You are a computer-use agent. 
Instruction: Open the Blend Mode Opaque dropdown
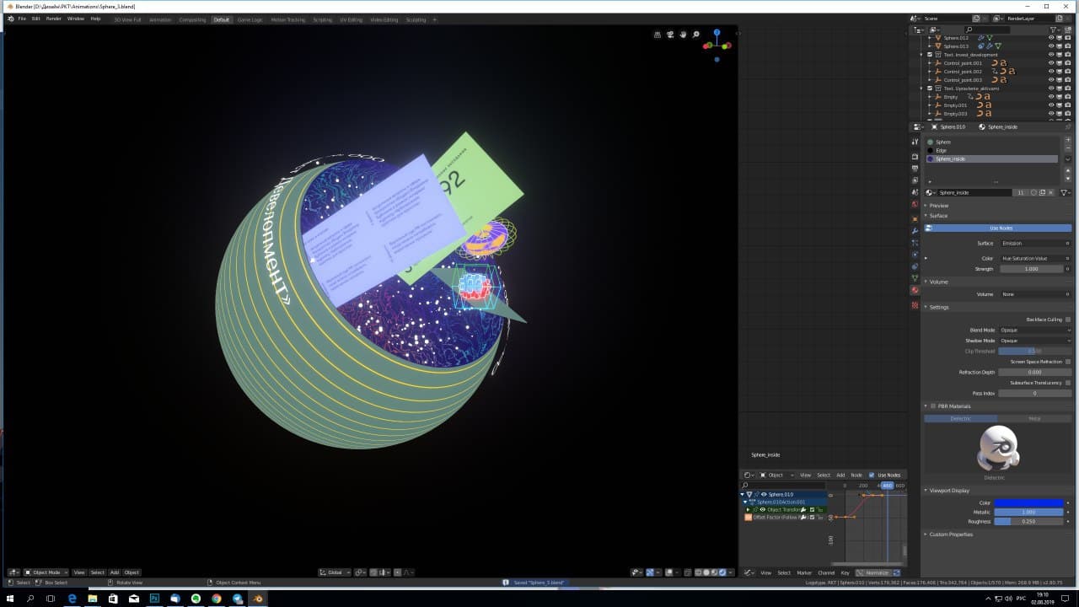click(1034, 330)
